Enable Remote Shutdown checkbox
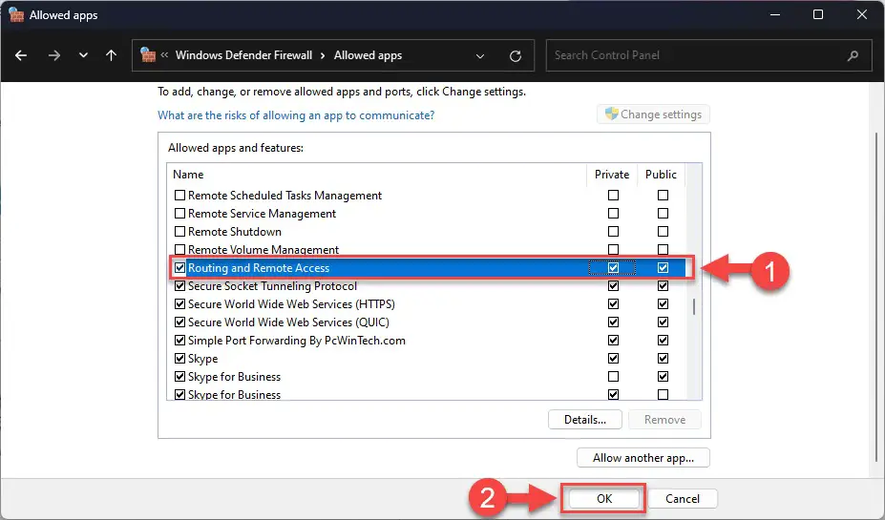This screenshot has height=520, width=885. coord(180,231)
